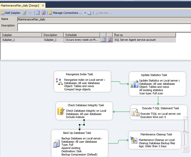Select the selected connector between Integrity and Backup tasks
This screenshot has width=191, height=157.
(x=82, y=125)
